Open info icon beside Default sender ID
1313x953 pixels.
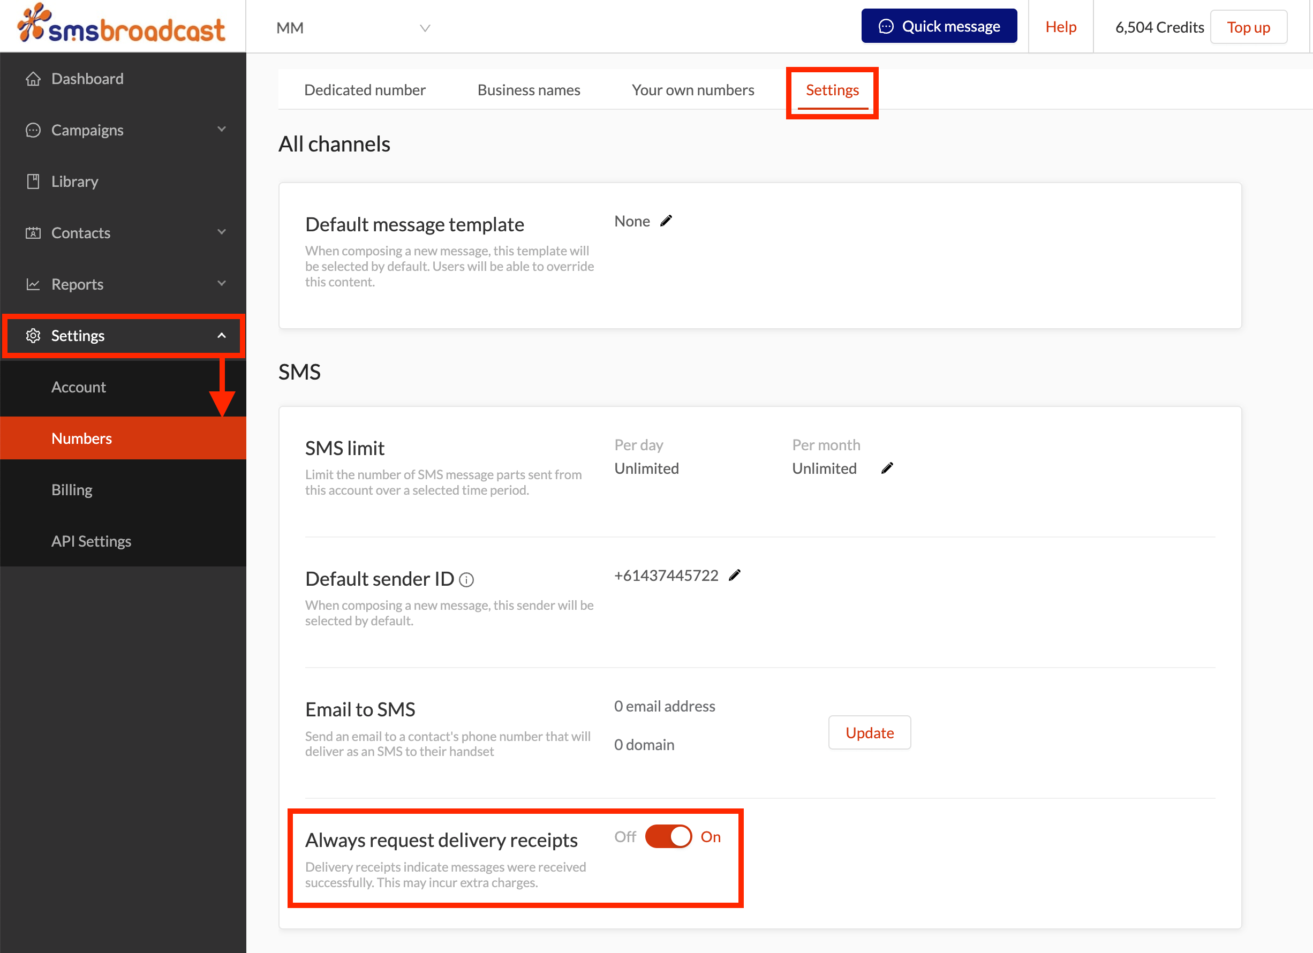coord(466,579)
